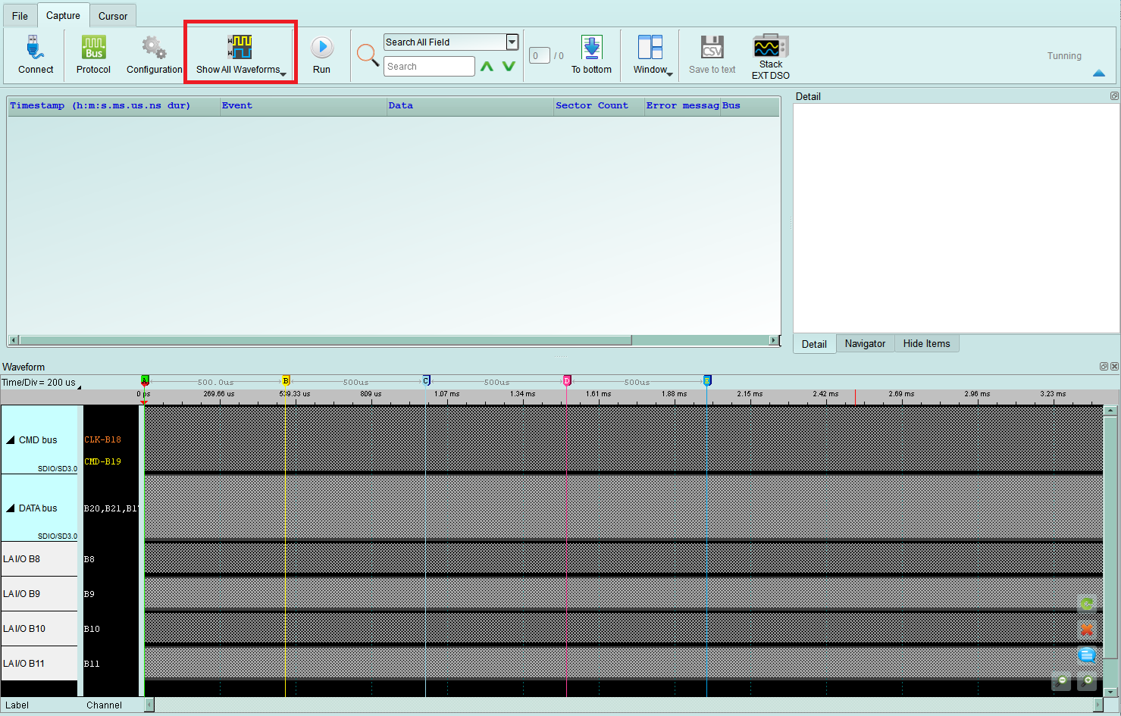Click the red X icon in waveform
Viewport: 1121px width, 716px height.
point(1087,630)
